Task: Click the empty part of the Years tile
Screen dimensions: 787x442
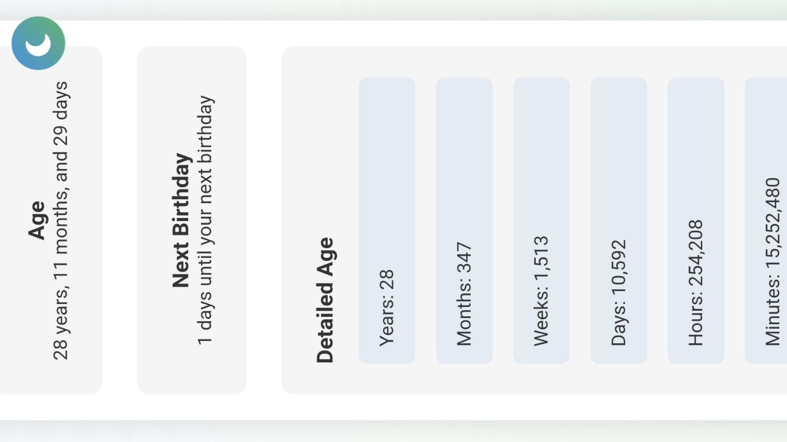Action: pos(387,153)
